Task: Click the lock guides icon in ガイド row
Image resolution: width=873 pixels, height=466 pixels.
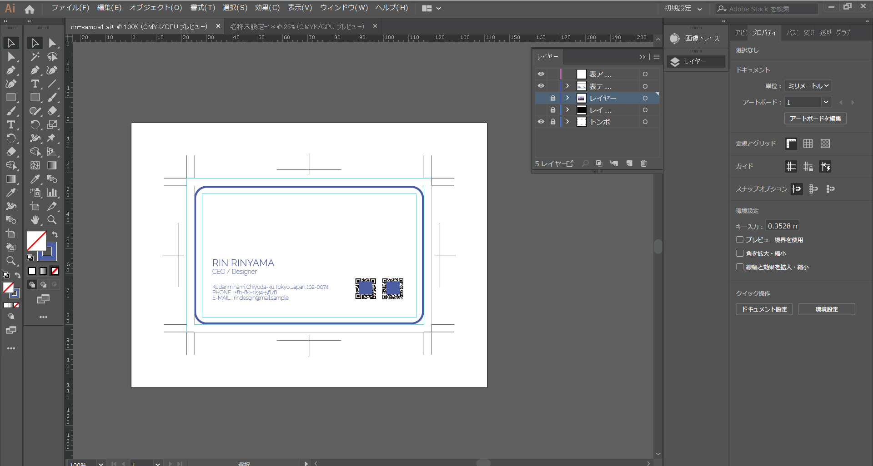Action: [x=808, y=167]
